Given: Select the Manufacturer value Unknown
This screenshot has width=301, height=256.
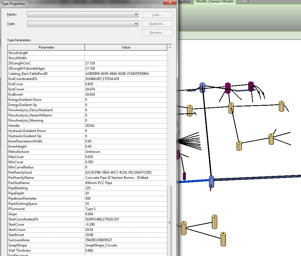Looking at the screenshot, I should pos(93,151).
